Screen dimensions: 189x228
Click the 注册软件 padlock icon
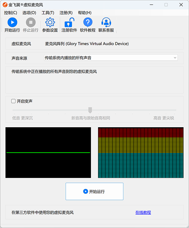tap(69, 22)
